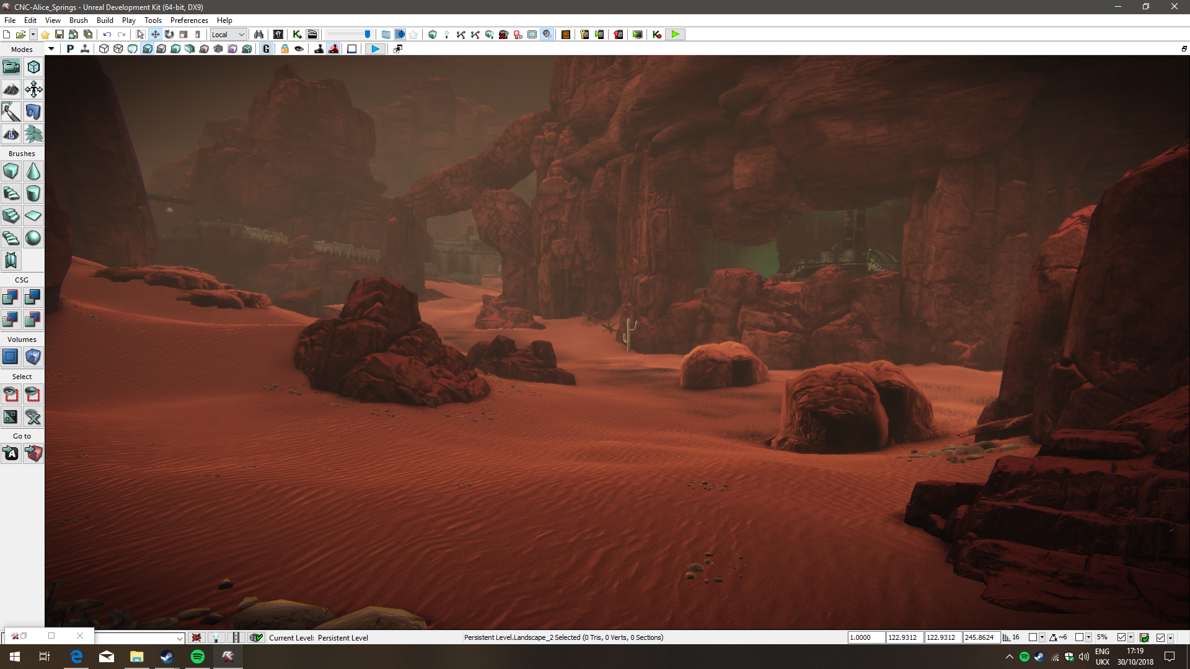This screenshot has height=669, width=1190.
Task: Apply CSG Intersect operation
Action: click(11, 320)
